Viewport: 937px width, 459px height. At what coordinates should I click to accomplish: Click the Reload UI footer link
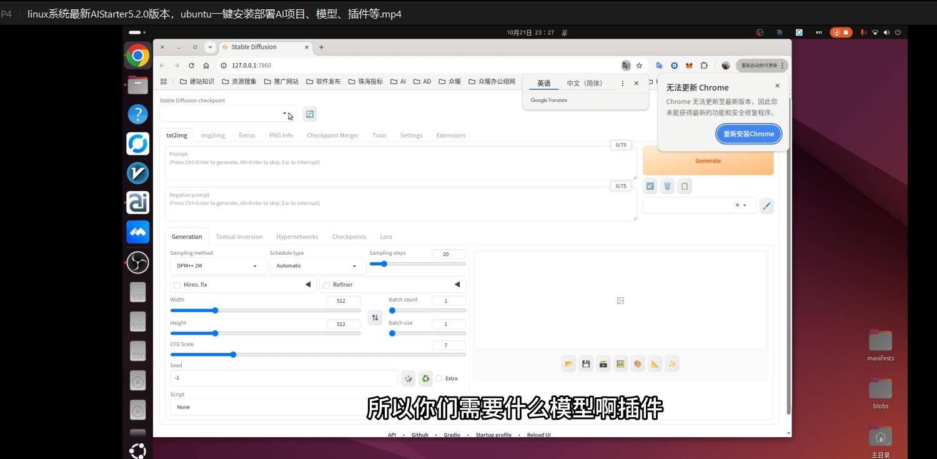point(539,435)
